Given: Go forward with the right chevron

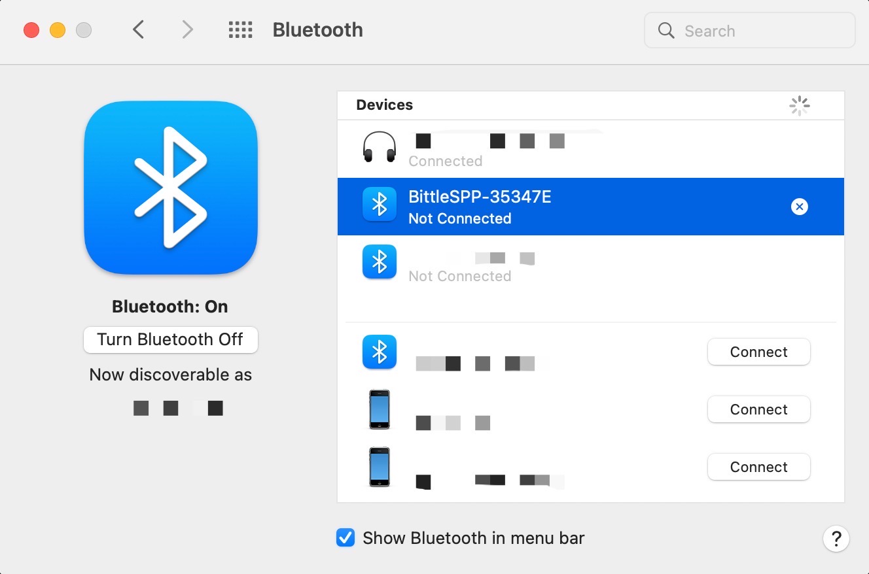Looking at the screenshot, I should 188,29.
